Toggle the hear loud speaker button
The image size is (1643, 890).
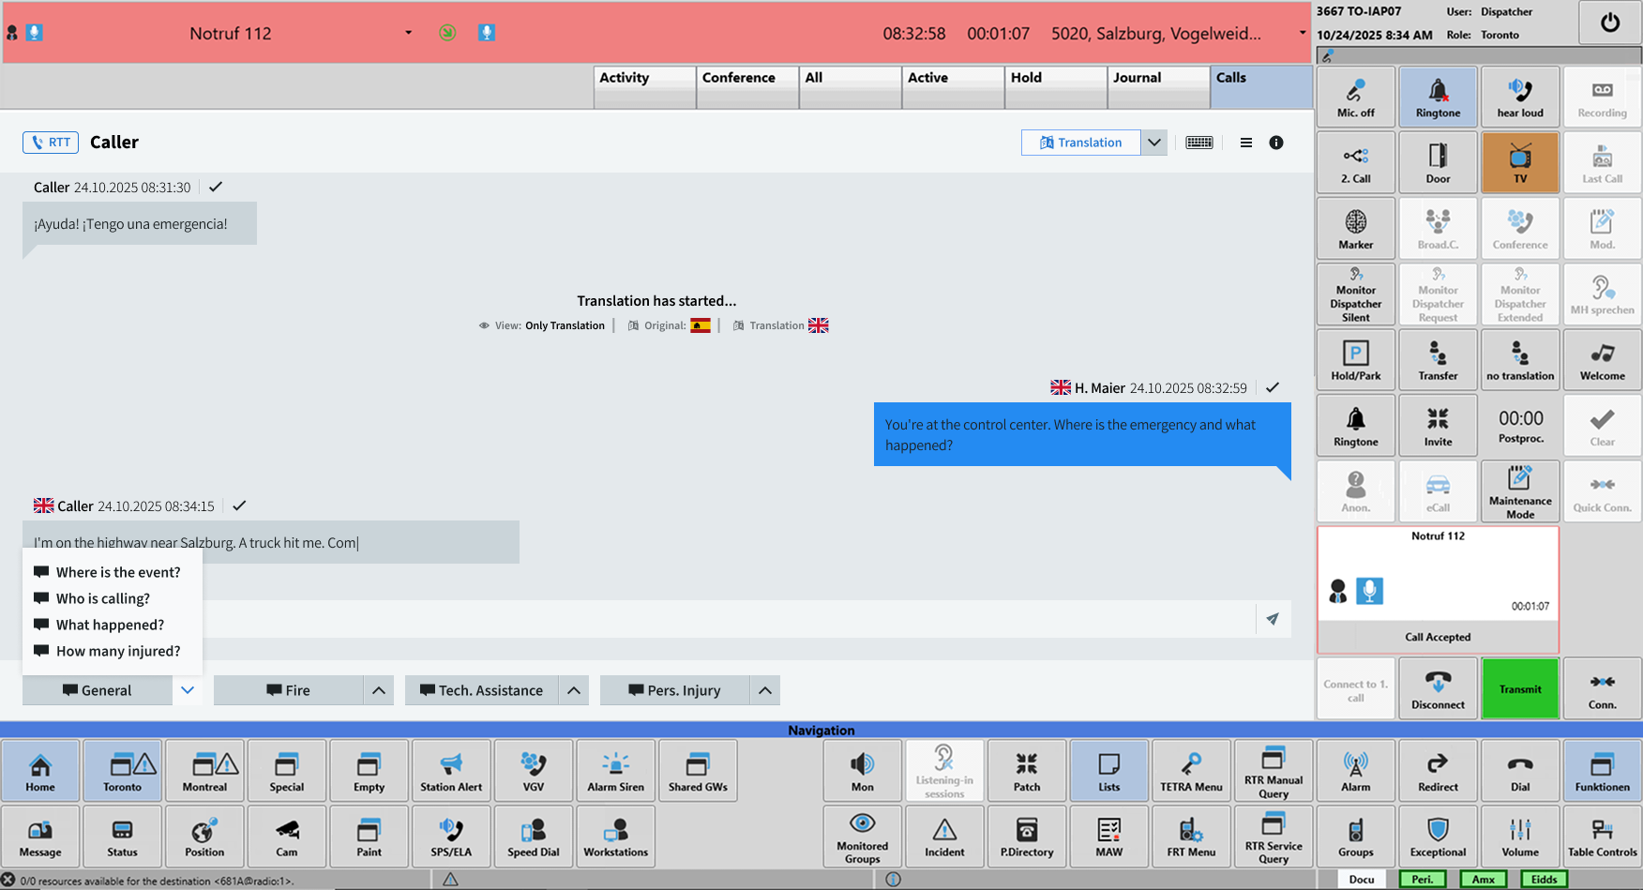pos(1520,97)
